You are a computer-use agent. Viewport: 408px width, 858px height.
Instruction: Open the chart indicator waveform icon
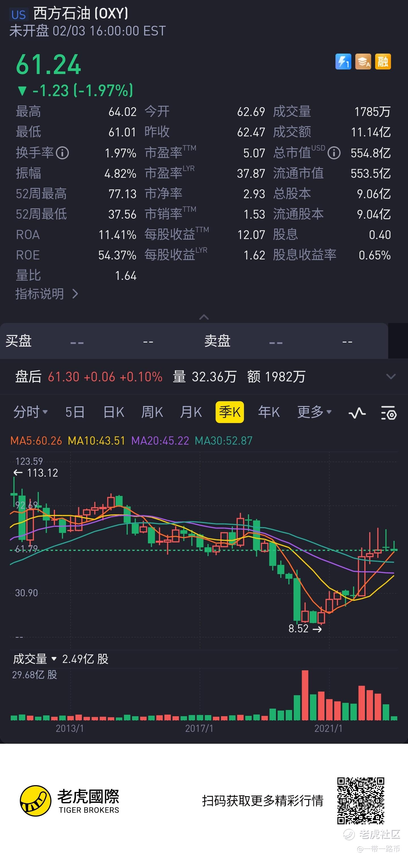[x=357, y=413]
